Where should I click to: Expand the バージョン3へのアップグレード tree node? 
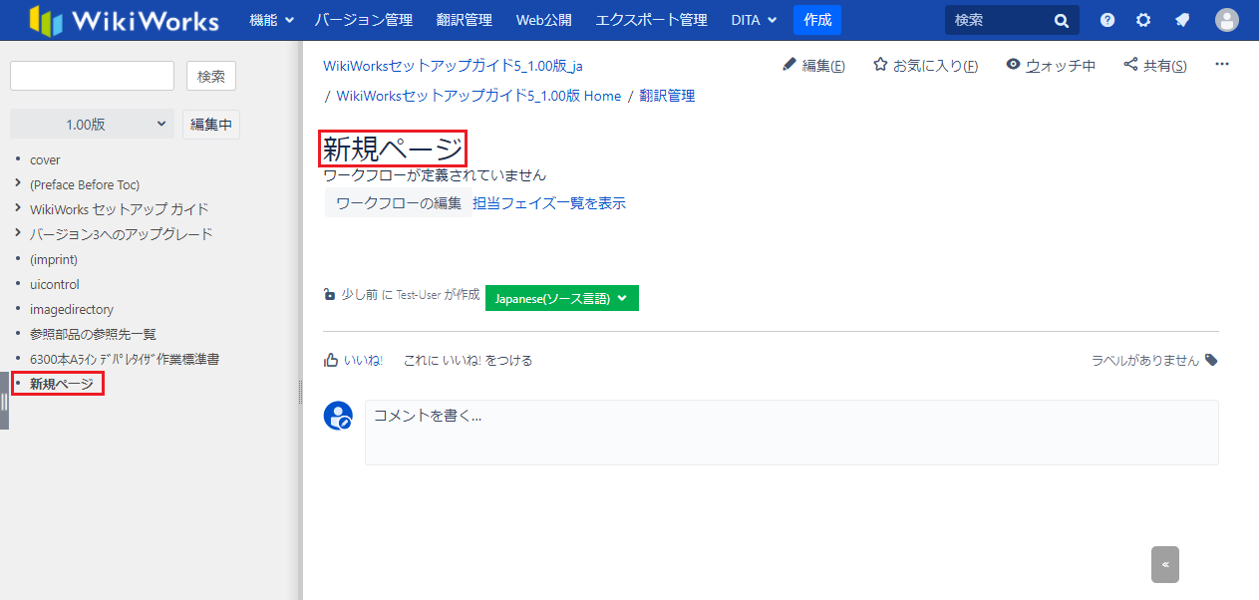(18, 233)
